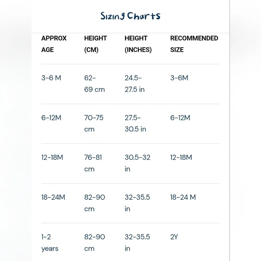Click the Sizing Charts title

130,16
